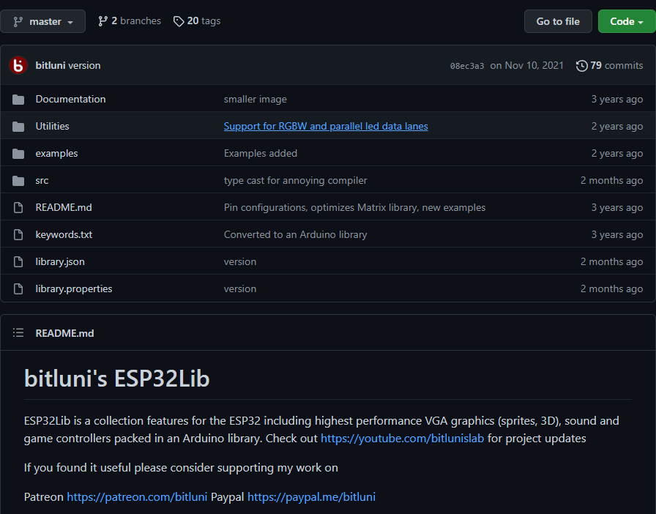Expand the green Code dropdown
Screen dimensions: 656x514
coord(627,21)
